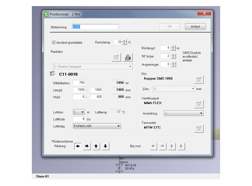Increase Rumstemp with the up spinner
The image size is (252, 186).
[x=125, y=41]
